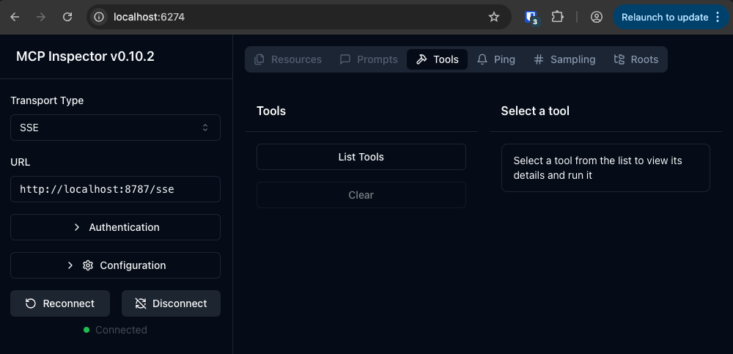Viewport: 733px width, 354px height.
Task: Expand the Configuration section
Action: [x=115, y=265]
